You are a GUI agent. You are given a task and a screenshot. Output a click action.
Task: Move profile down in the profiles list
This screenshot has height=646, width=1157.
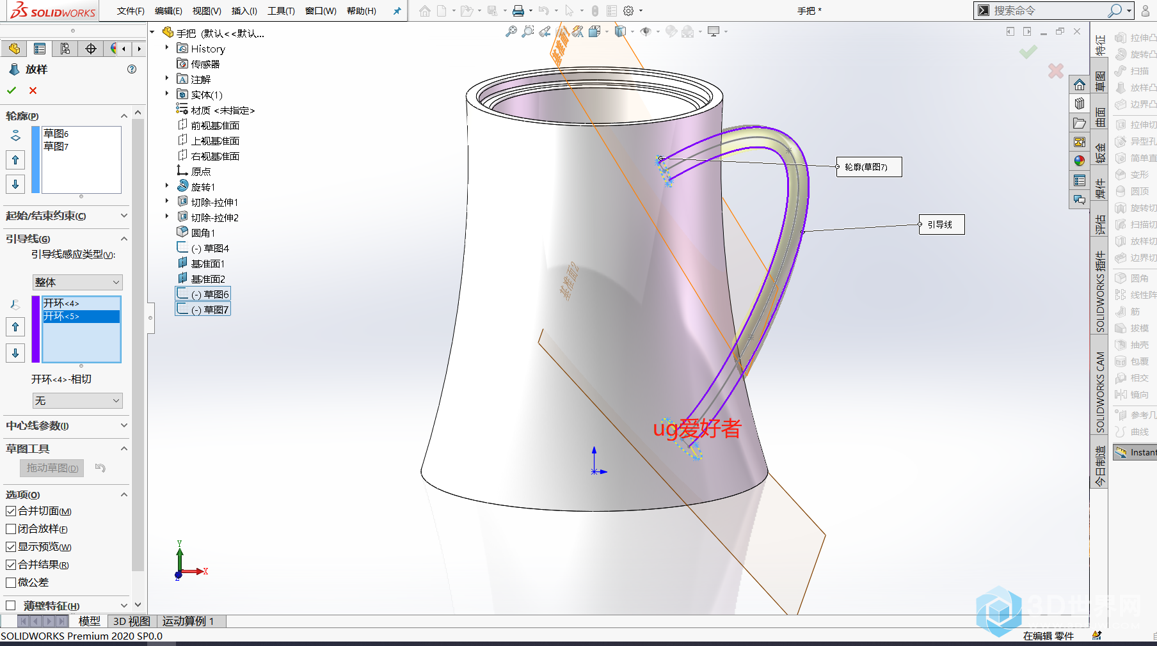coord(15,184)
